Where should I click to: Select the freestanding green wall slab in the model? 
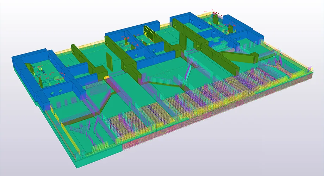(110, 62)
